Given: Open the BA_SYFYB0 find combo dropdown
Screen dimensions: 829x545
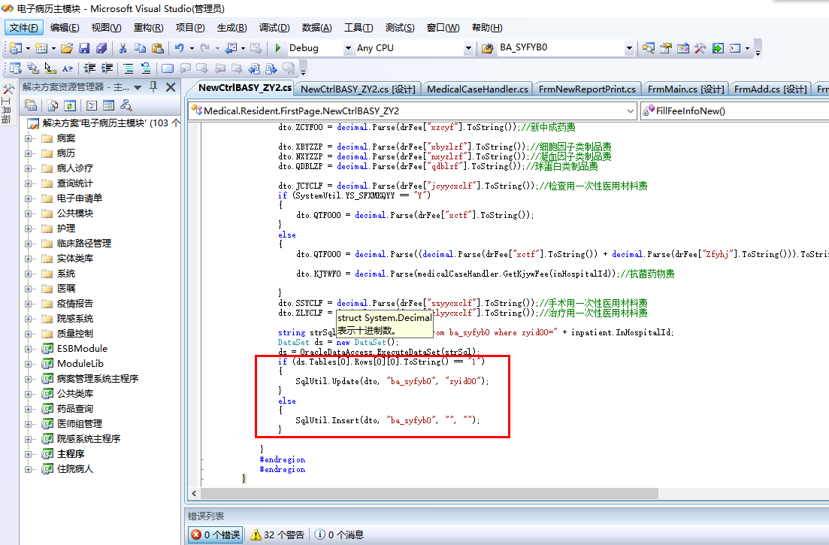Looking at the screenshot, I should (x=628, y=48).
